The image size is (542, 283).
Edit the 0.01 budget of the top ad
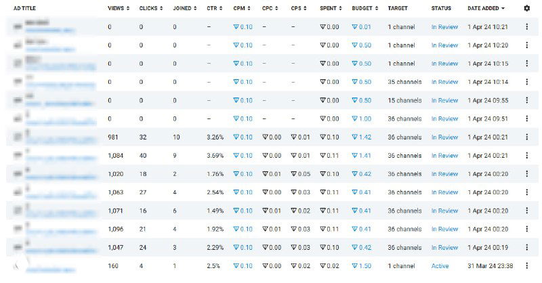point(362,27)
